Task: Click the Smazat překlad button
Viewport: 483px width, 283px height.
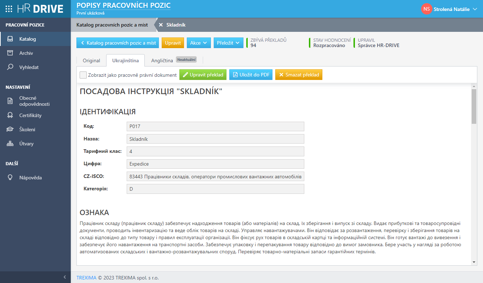Action: click(x=299, y=75)
